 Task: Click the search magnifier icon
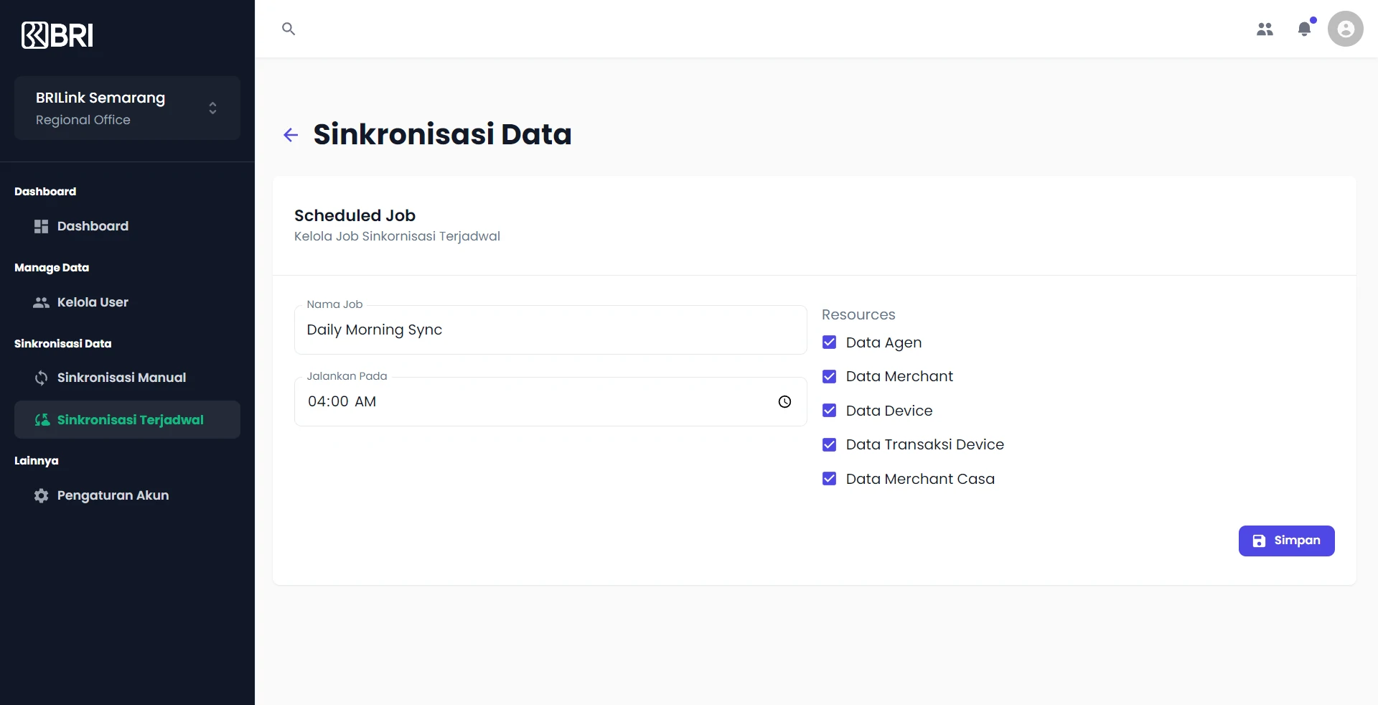pyautogui.click(x=289, y=29)
